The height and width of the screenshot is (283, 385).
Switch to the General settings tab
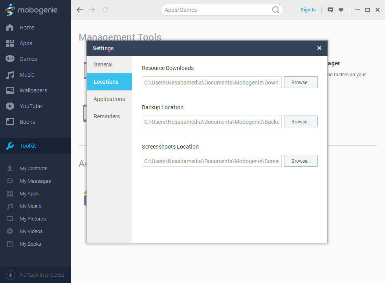pyautogui.click(x=103, y=64)
